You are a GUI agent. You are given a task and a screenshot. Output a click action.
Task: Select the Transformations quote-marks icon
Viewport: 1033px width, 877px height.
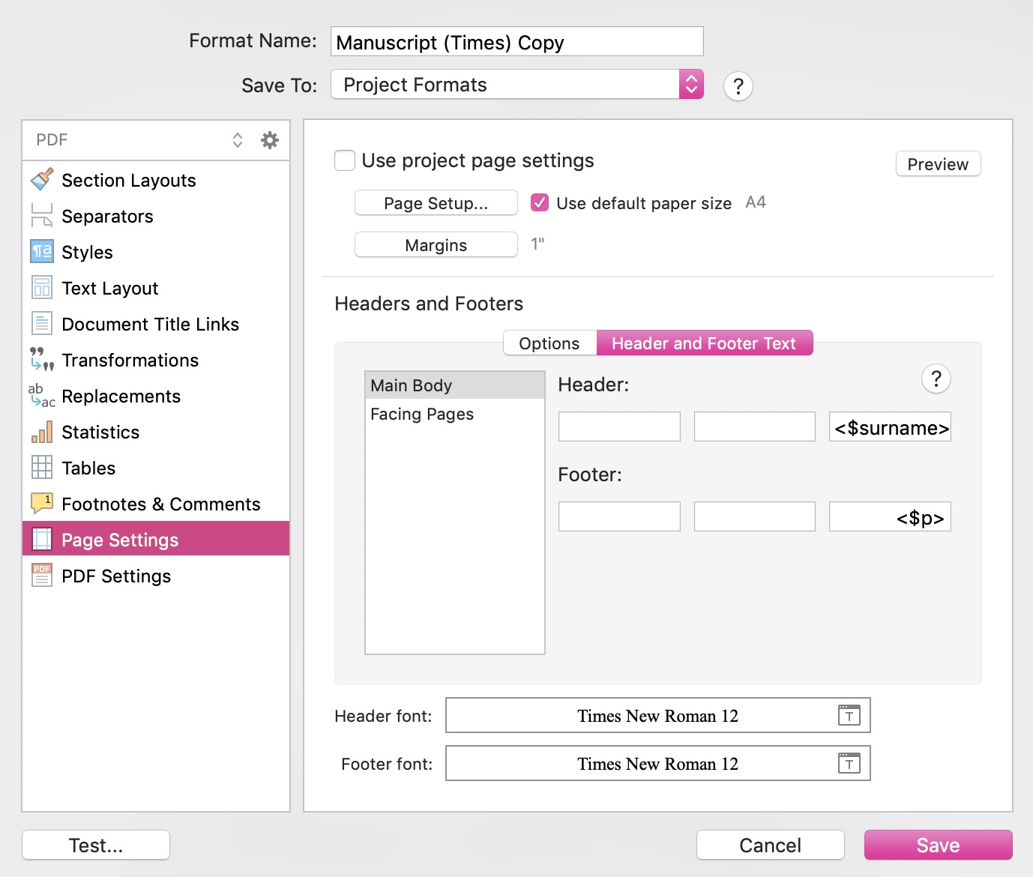click(x=42, y=360)
